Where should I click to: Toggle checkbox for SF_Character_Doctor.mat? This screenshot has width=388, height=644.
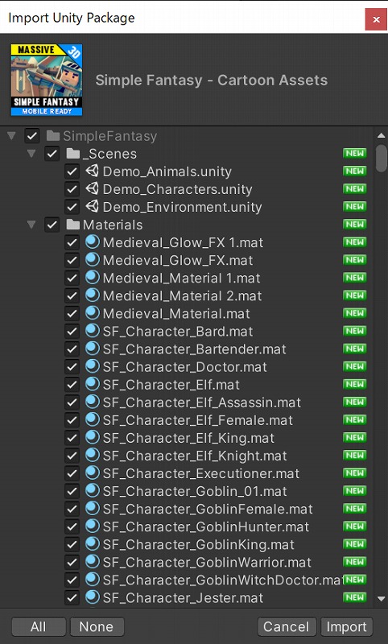coord(72,367)
